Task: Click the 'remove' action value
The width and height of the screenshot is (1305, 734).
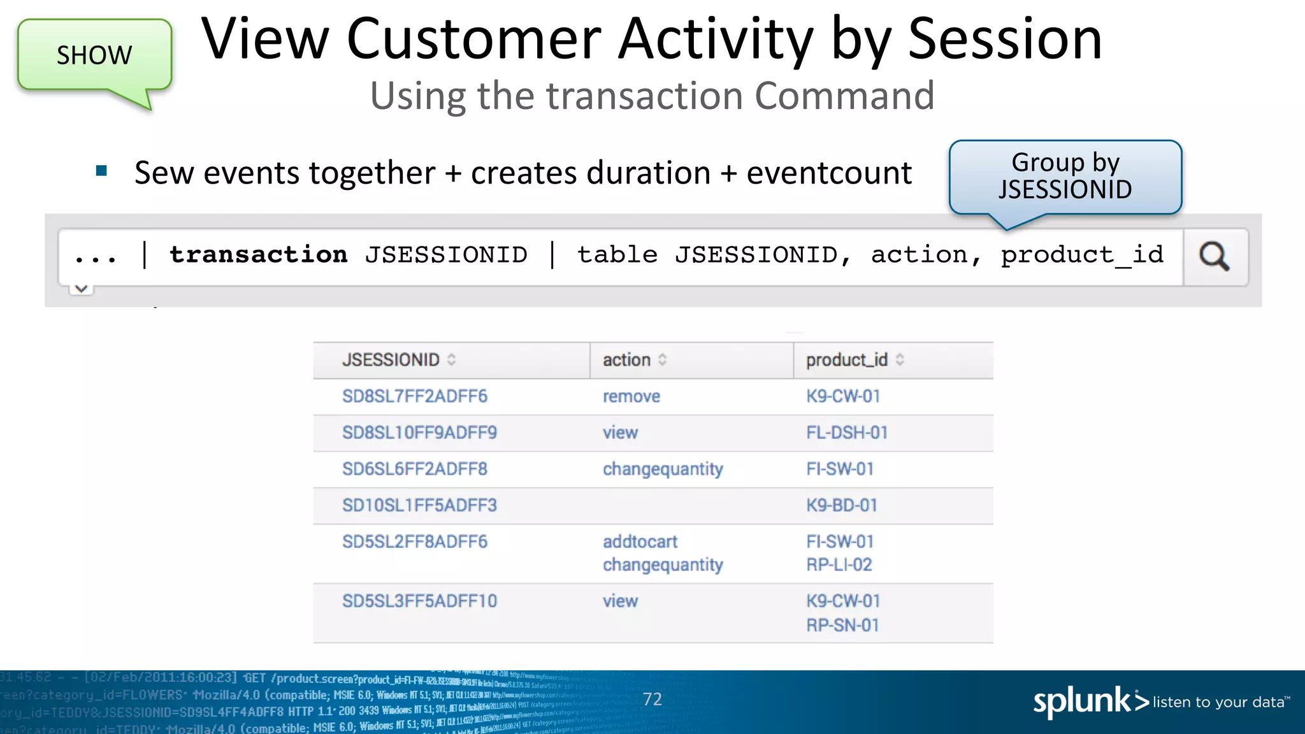Action: tap(631, 396)
